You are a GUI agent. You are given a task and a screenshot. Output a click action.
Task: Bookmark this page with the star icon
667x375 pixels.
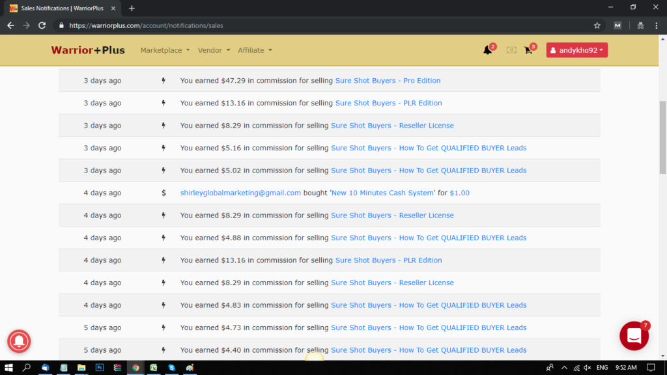pyautogui.click(x=597, y=25)
